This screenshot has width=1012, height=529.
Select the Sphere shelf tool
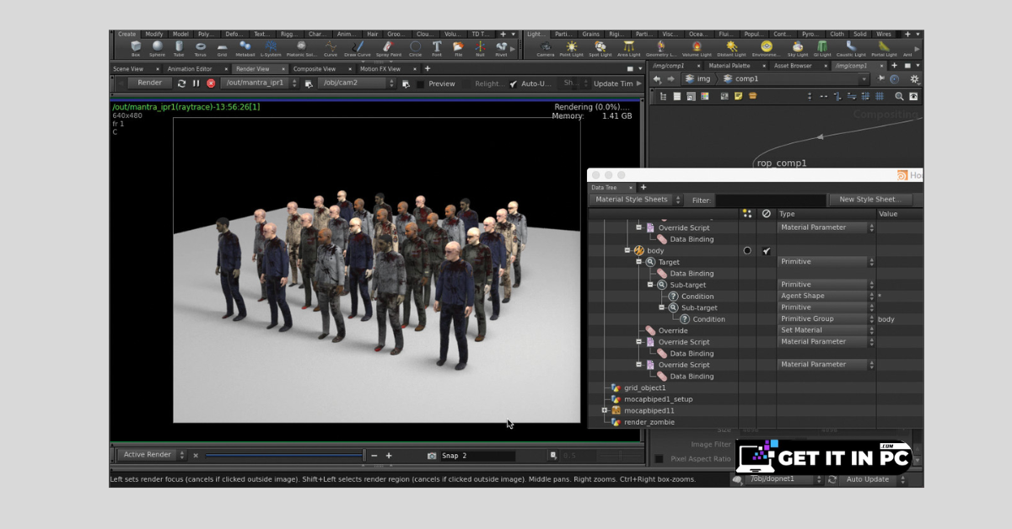coord(158,48)
